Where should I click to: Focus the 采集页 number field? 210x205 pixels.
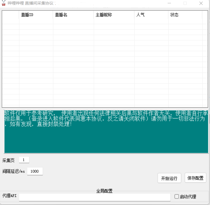coord(24,160)
